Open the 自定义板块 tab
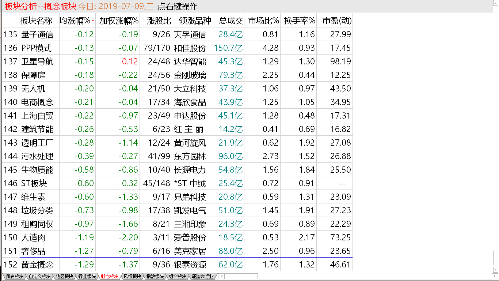 (39, 276)
